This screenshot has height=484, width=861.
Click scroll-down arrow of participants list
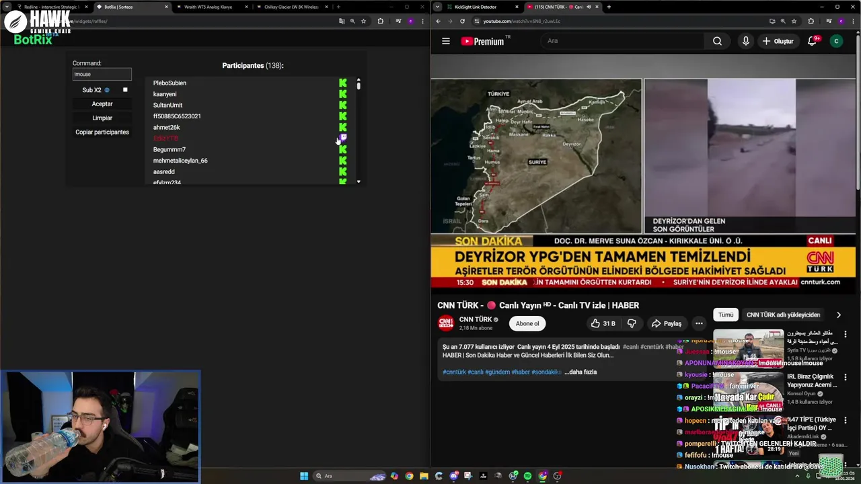pos(359,182)
